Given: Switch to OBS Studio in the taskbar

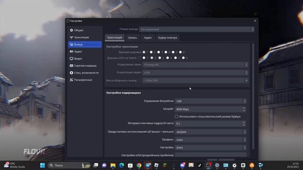Looking at the screenshot, I should coord(208,165).
